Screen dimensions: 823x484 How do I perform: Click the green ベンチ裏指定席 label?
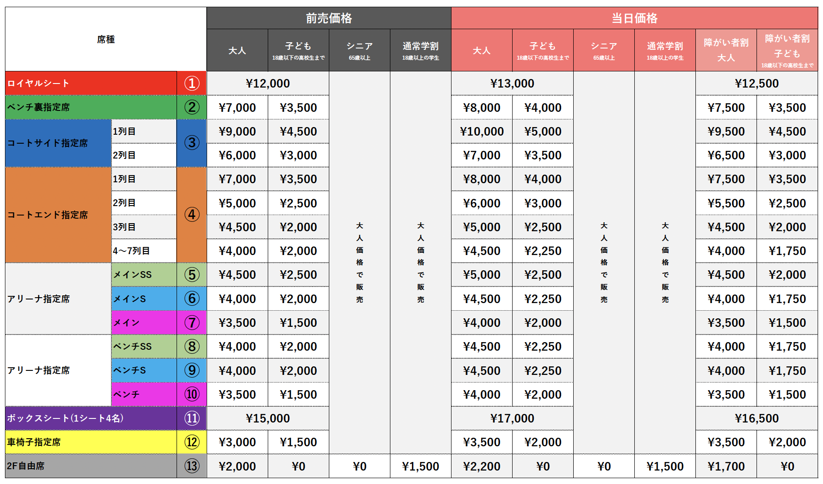pos(91,107)
